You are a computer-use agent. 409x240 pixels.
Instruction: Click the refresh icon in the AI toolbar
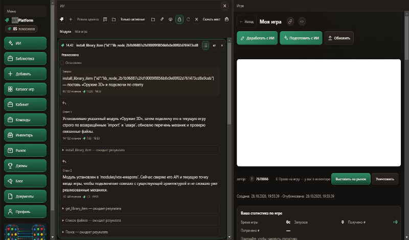click(x=188, y=19)
